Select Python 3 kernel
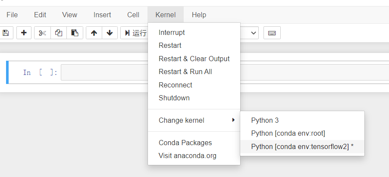The image size is (389, 177). coord(265,120)
